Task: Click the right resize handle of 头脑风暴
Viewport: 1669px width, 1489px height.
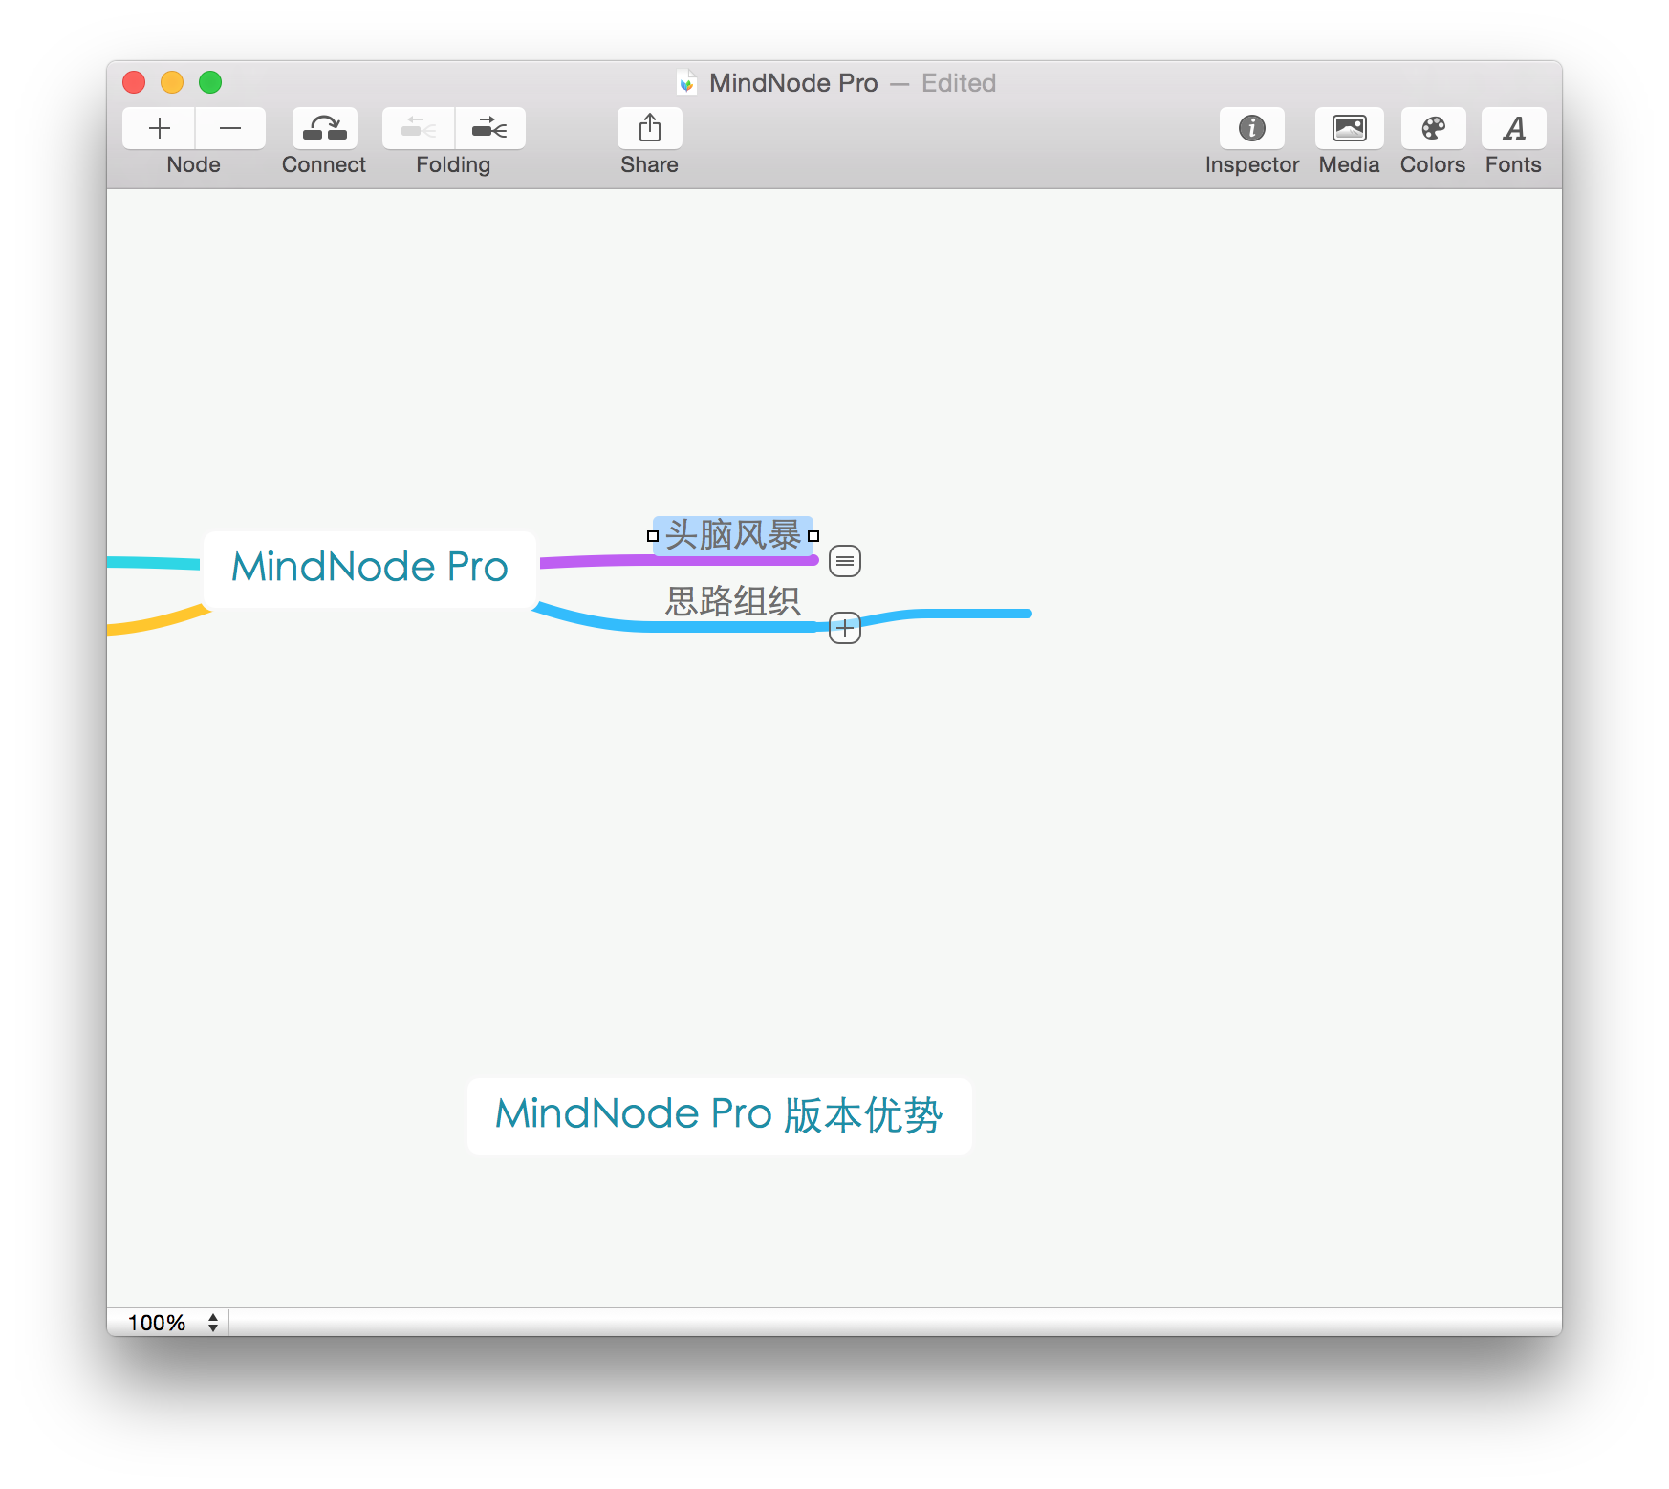Action: pos(813,536)
